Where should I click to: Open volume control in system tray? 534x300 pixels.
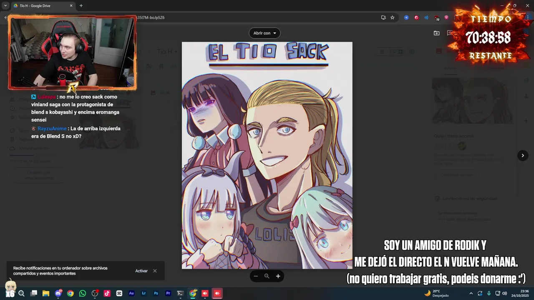coord(504,293)
